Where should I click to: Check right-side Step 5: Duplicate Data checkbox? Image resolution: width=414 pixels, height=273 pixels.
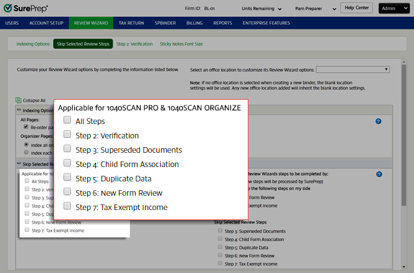(x=220, y=247)
